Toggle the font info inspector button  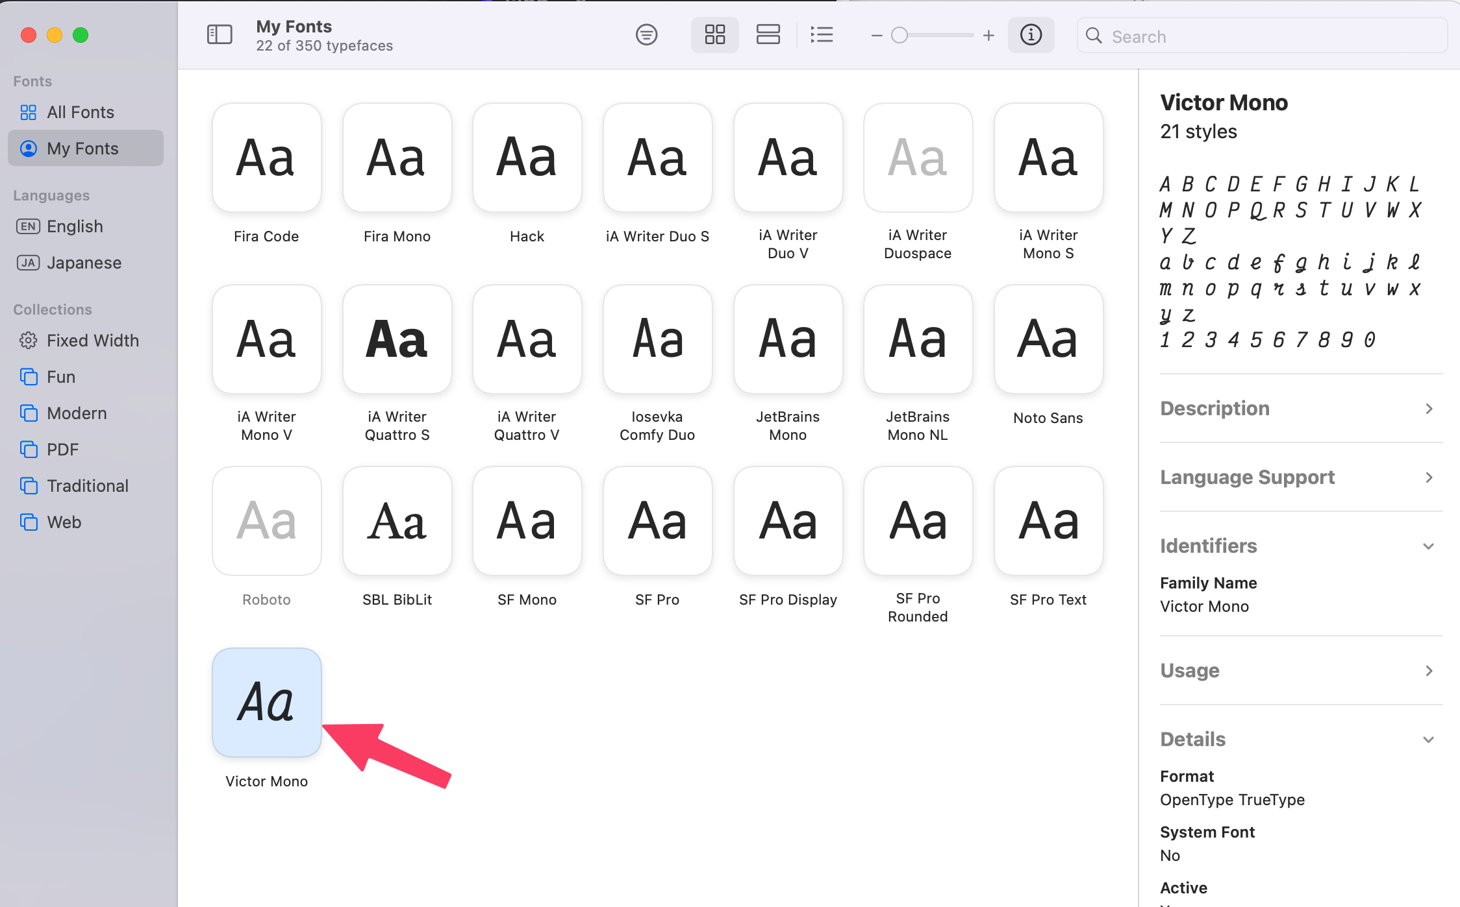coord(1031,34)
